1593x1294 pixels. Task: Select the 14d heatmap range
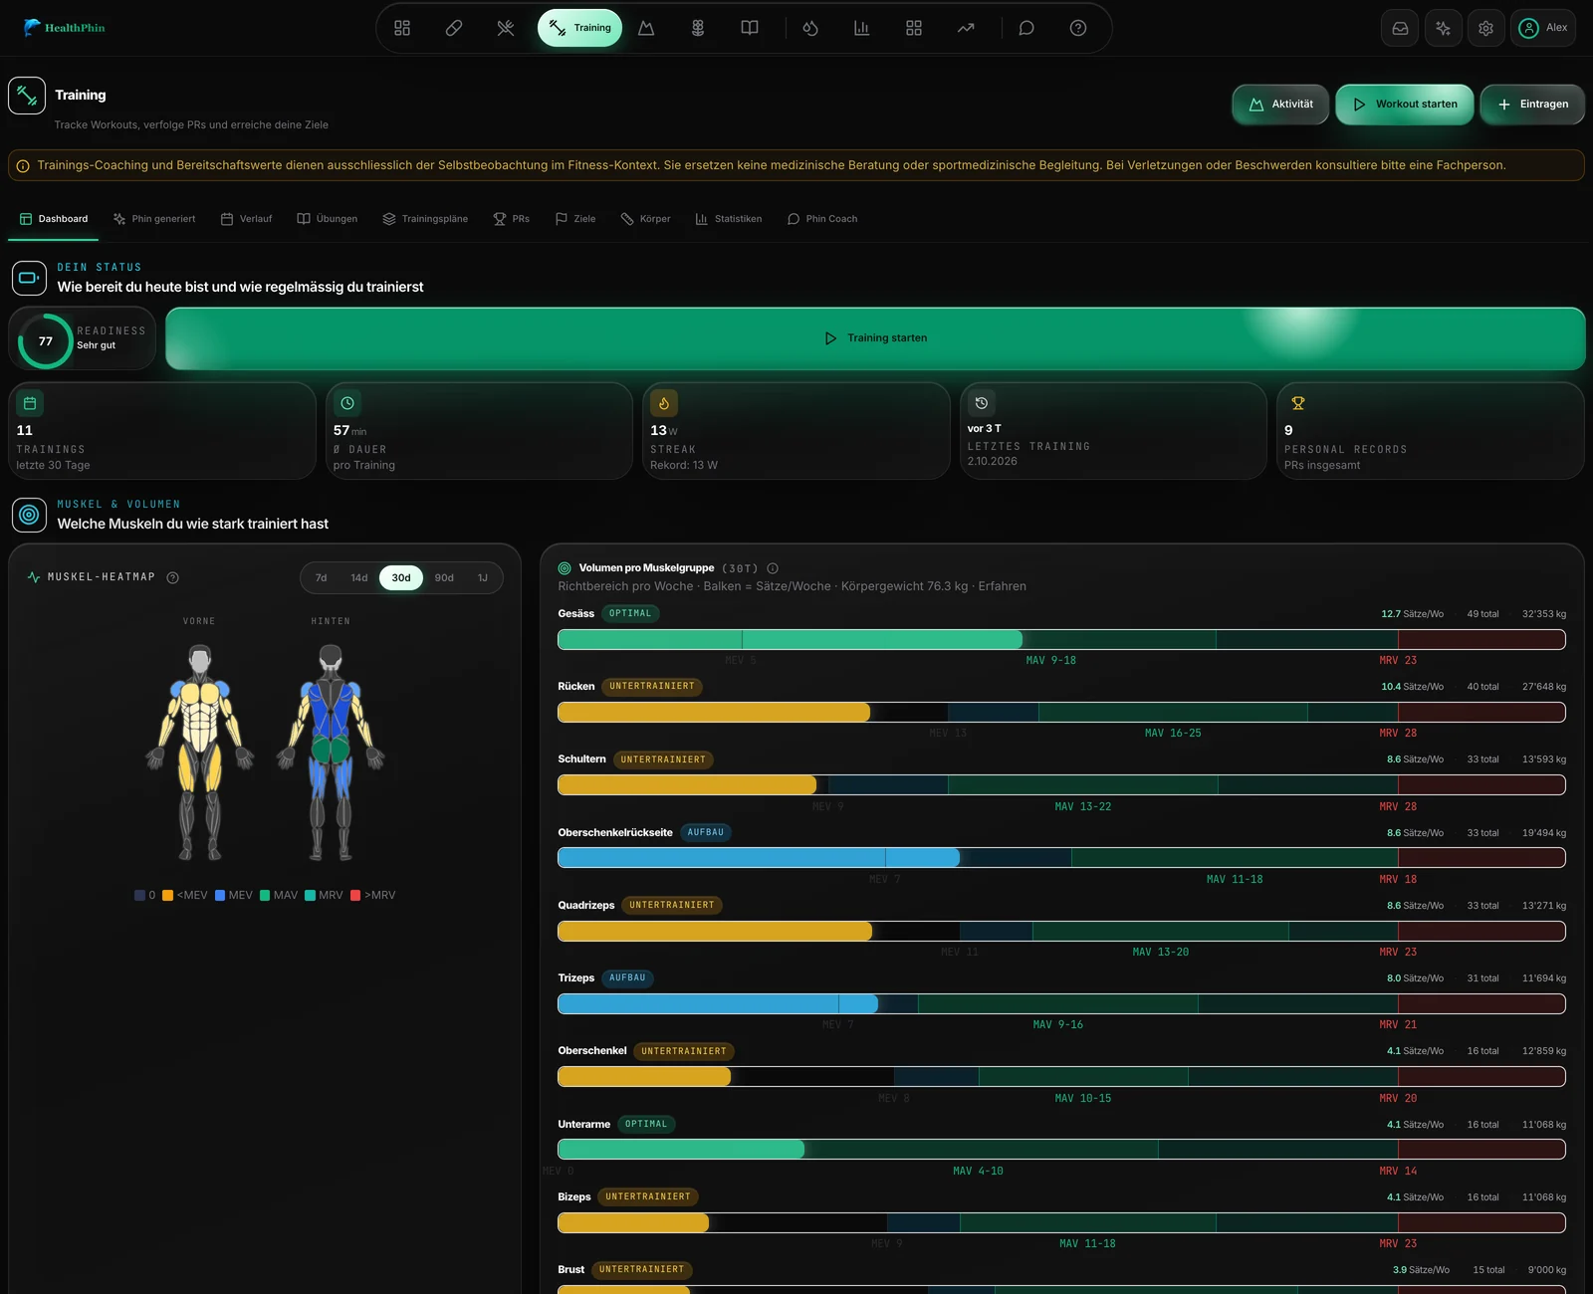359,577
